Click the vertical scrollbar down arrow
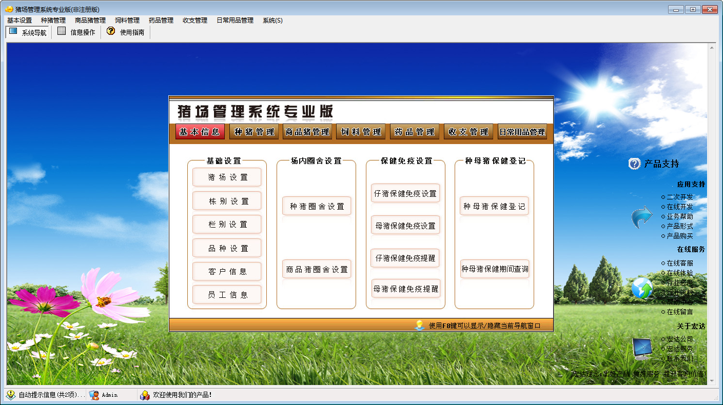The height and width of the screenshot is (405, 723). pos(712,381)
